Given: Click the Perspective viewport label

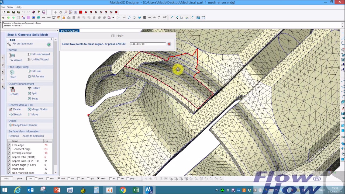Looking at the screenshot, I should tap(69, 31).
